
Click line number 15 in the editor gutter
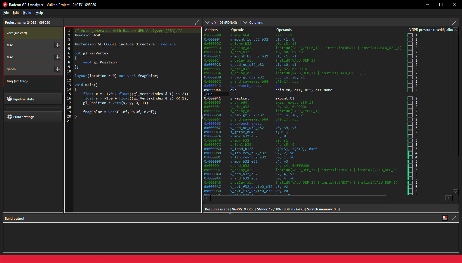click(x=69, y=94)
